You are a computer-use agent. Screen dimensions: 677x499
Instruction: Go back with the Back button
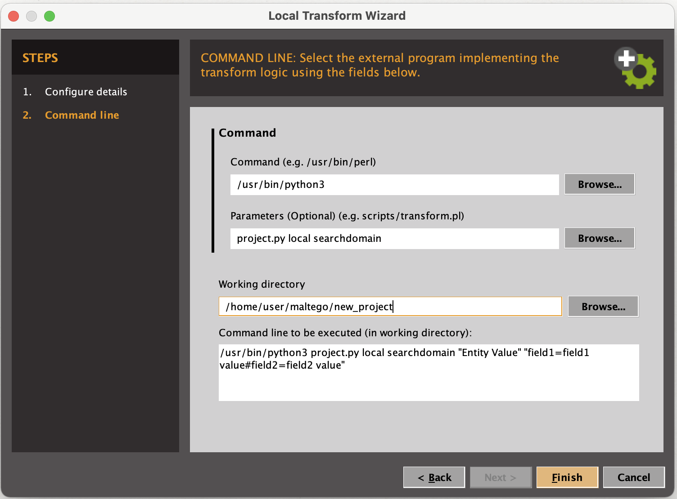pos(434,477)
